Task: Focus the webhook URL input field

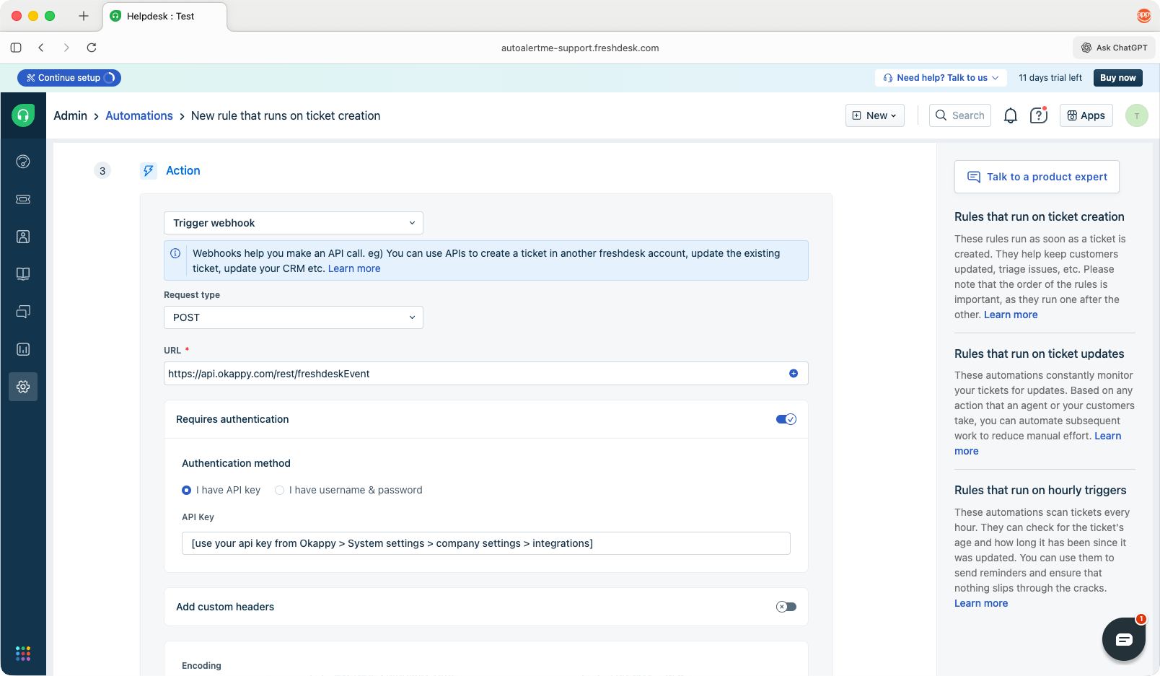Action: [486, 374]
